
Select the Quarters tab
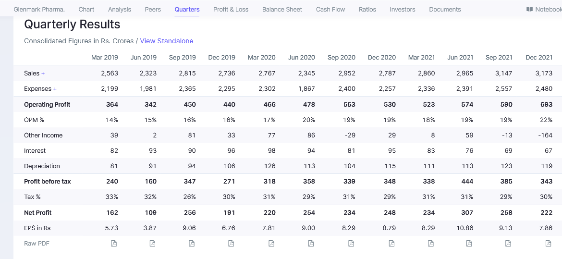tap(187, 9)
